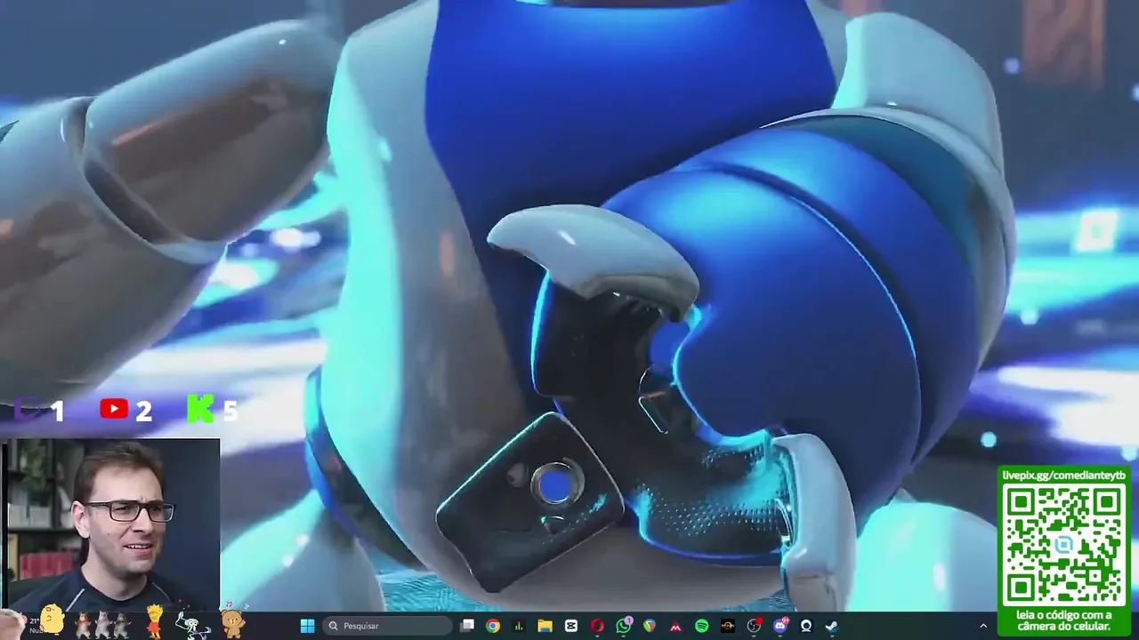This screenshot has width=1139, height=640.
Task: Click the Kick viewer count icon
Action: (x=200, y=408)
